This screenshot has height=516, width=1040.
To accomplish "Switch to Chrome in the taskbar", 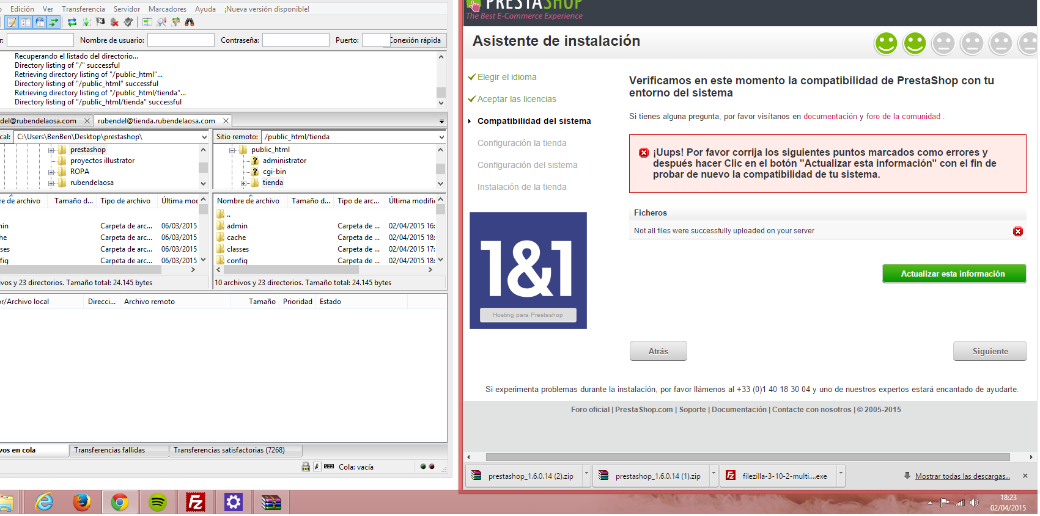I will click(120, 503).
